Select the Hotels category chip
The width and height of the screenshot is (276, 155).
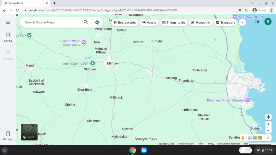(149, 23)
